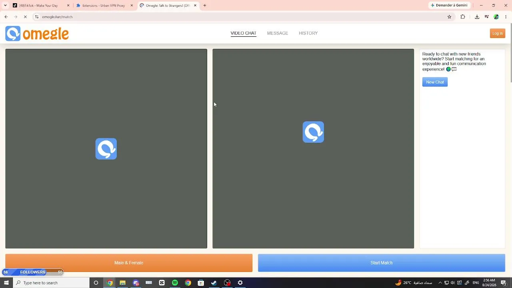Open the weather widget showing 26°C
Image resolution: width=512 pixels, height=288 pixels.
(414, 283)
